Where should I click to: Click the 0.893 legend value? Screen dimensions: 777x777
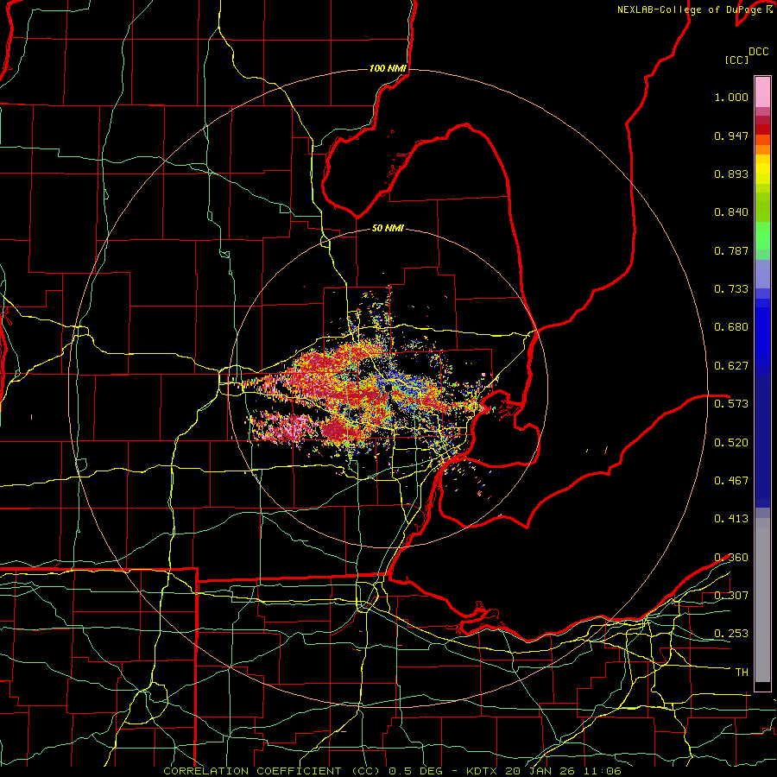(731, 174)
